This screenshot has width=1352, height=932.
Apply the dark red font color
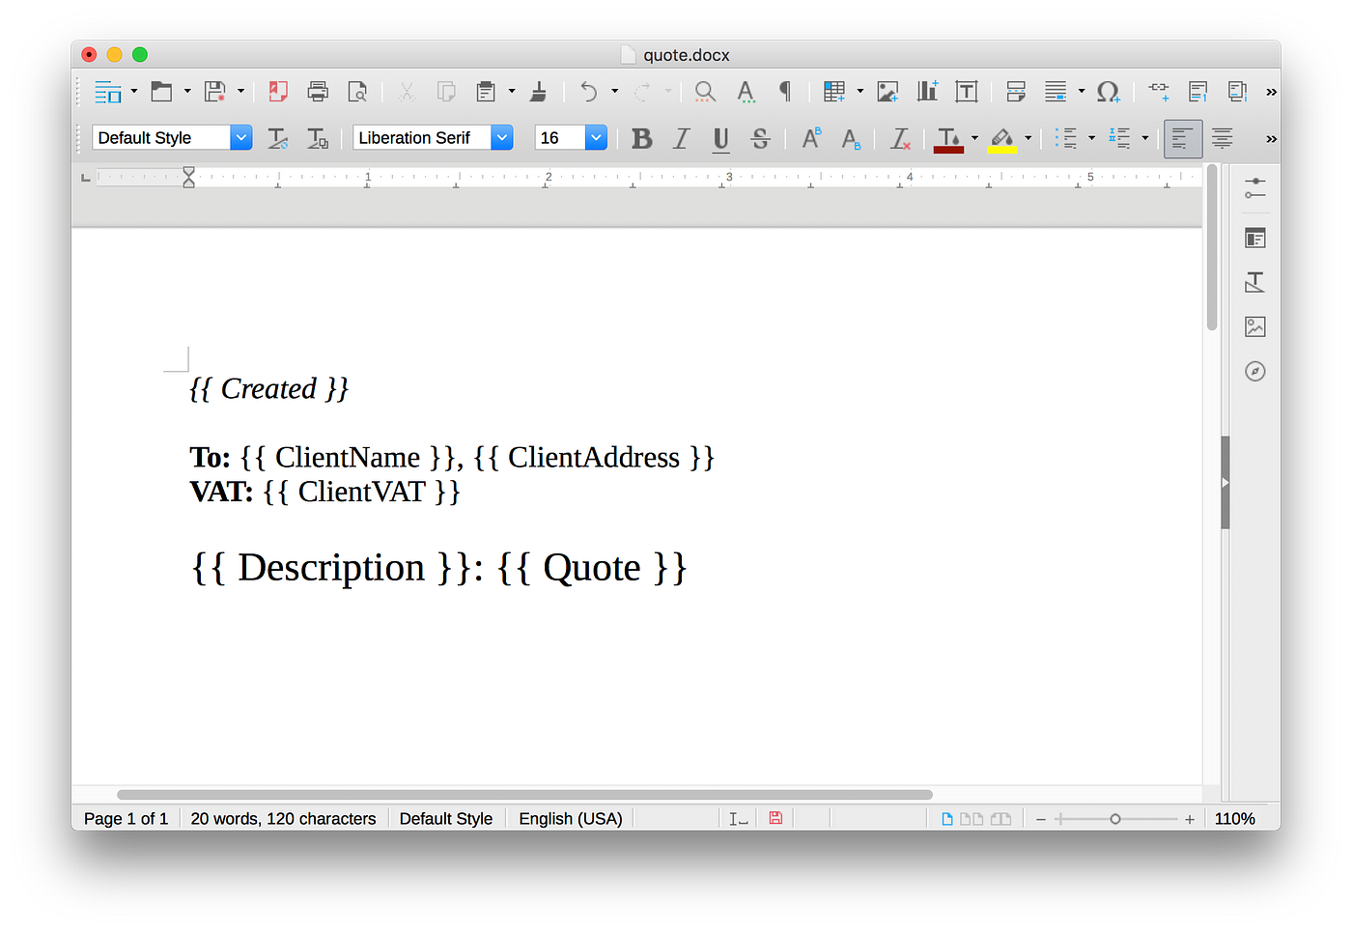pos(948,140)
